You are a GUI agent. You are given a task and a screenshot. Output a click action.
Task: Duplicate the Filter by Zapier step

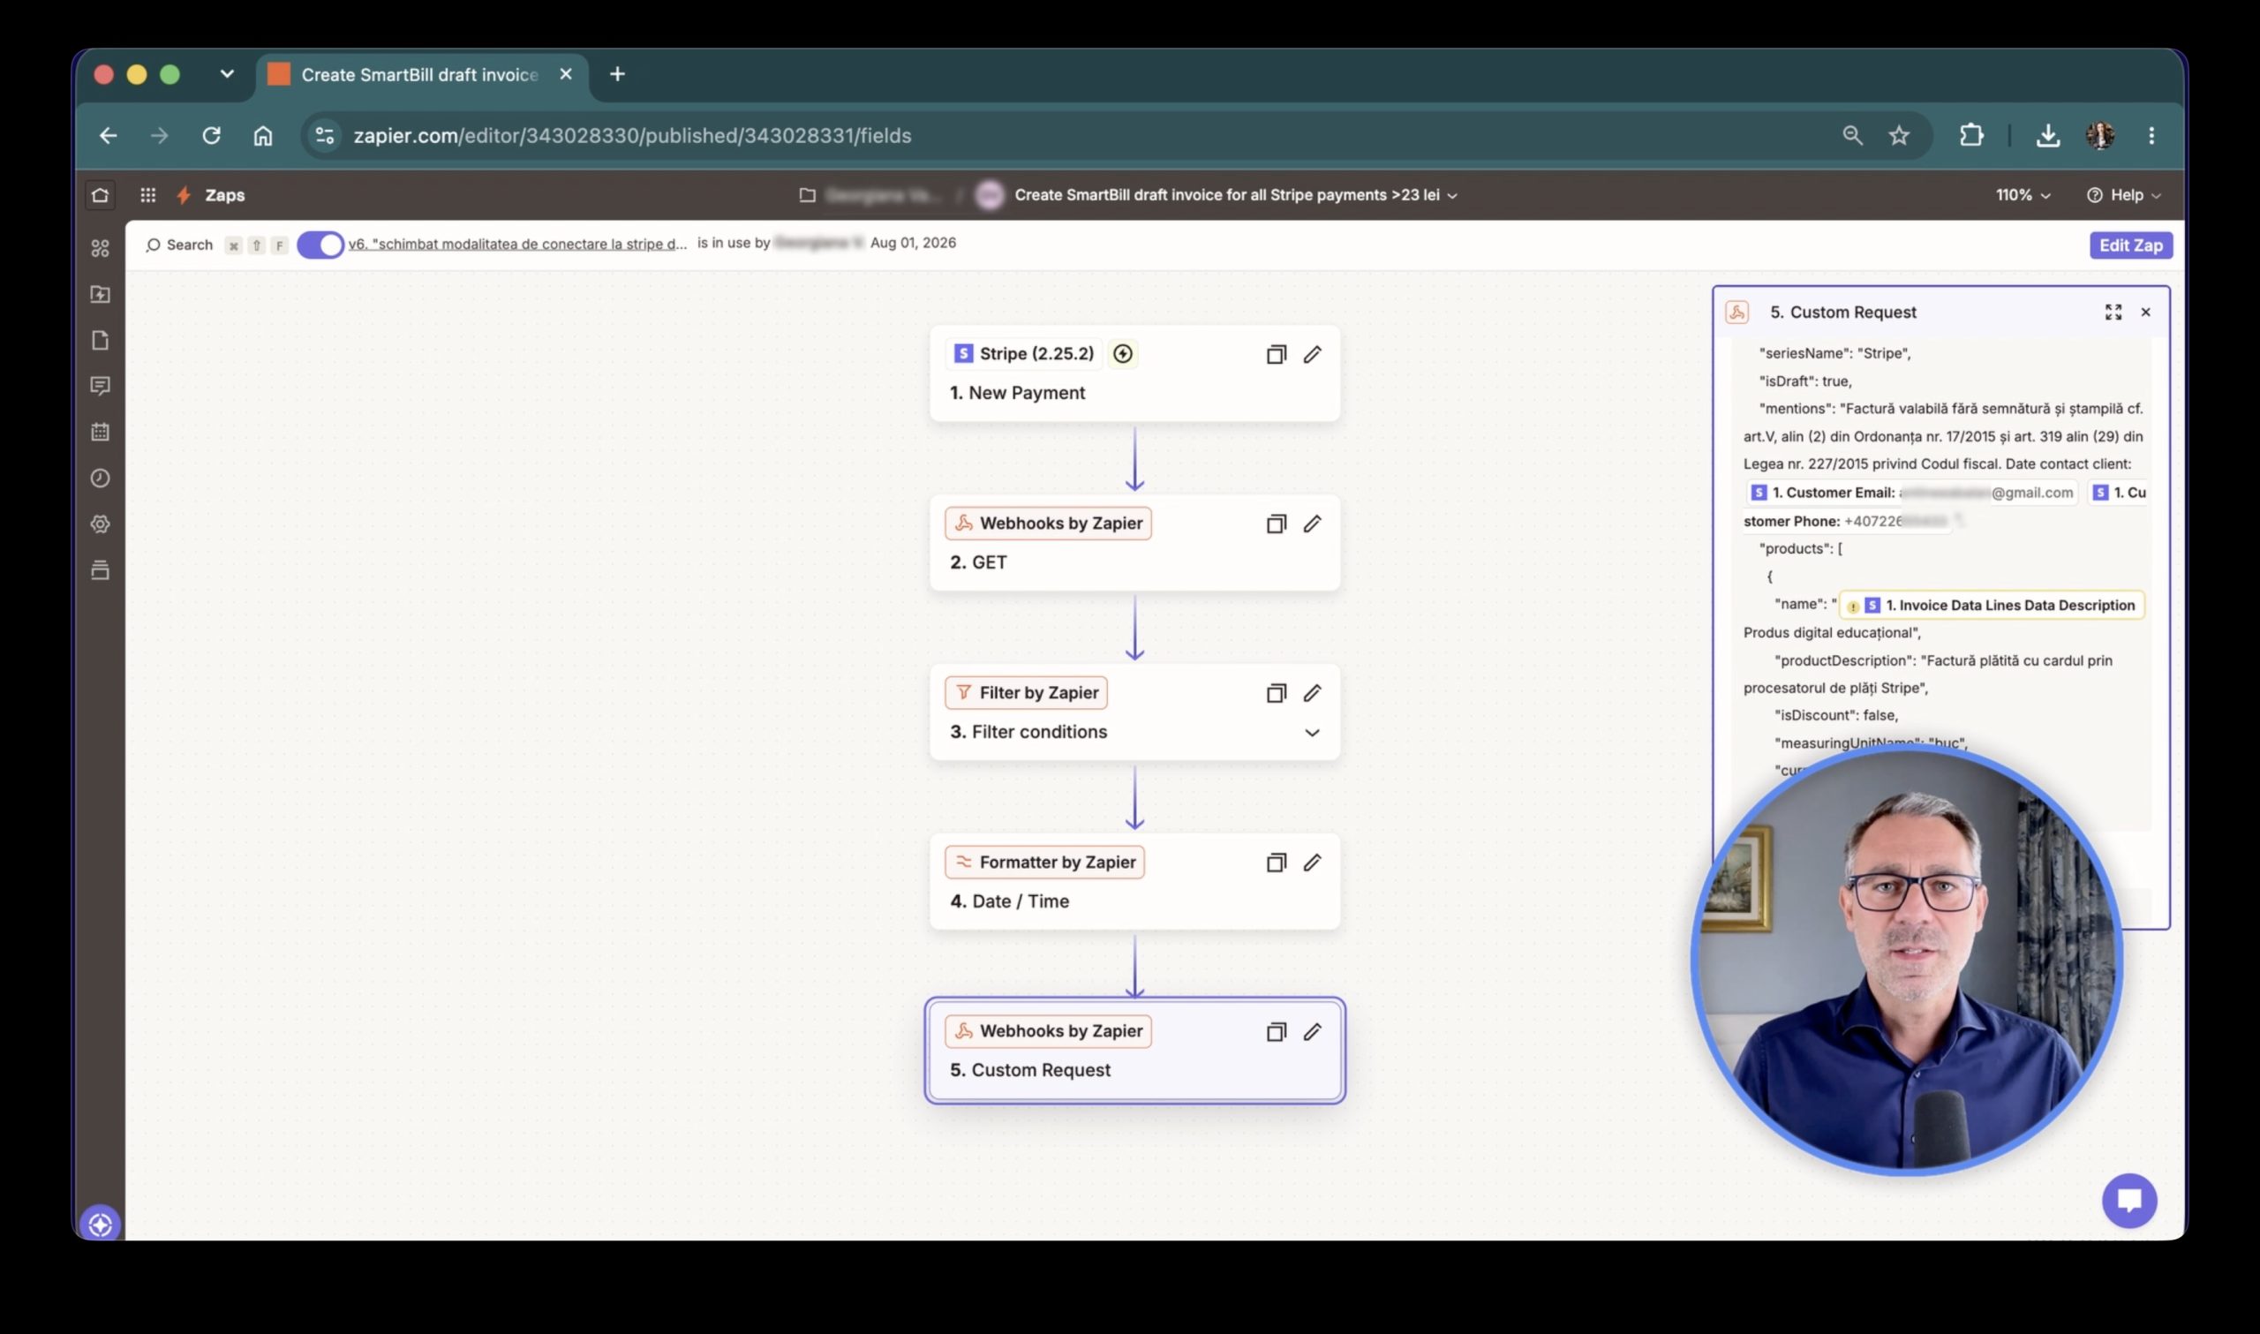(x=1276, y=693)
